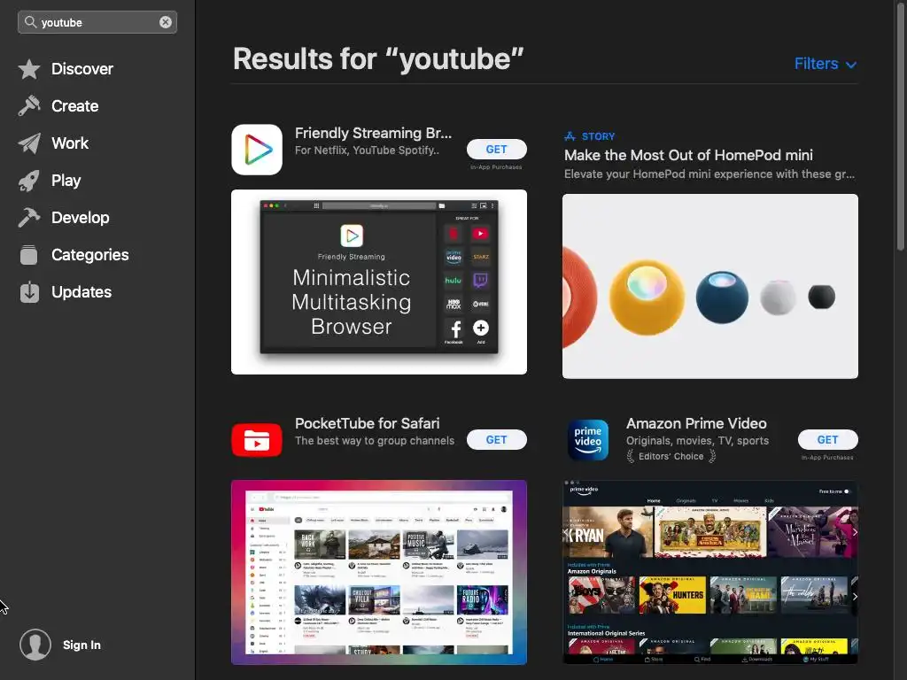Get the Friendly Streaming Browser app
This screenshot has width=907, height=680.
tap(496, 149)
